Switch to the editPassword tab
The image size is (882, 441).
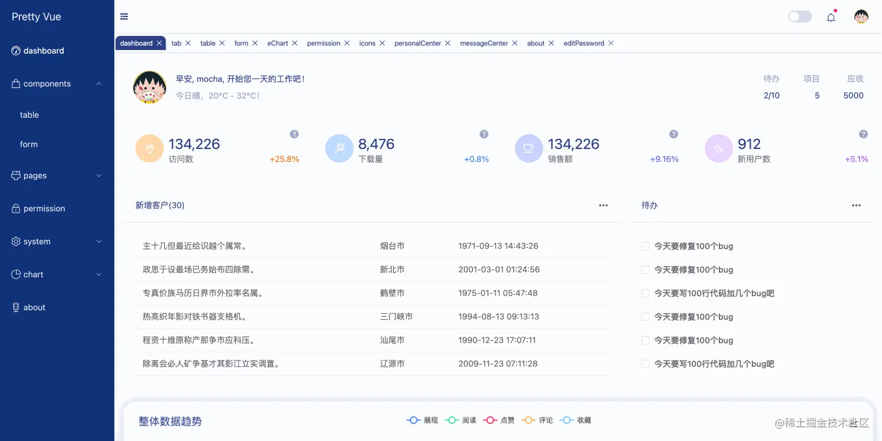pyautogui.click(x=584, y=43)
